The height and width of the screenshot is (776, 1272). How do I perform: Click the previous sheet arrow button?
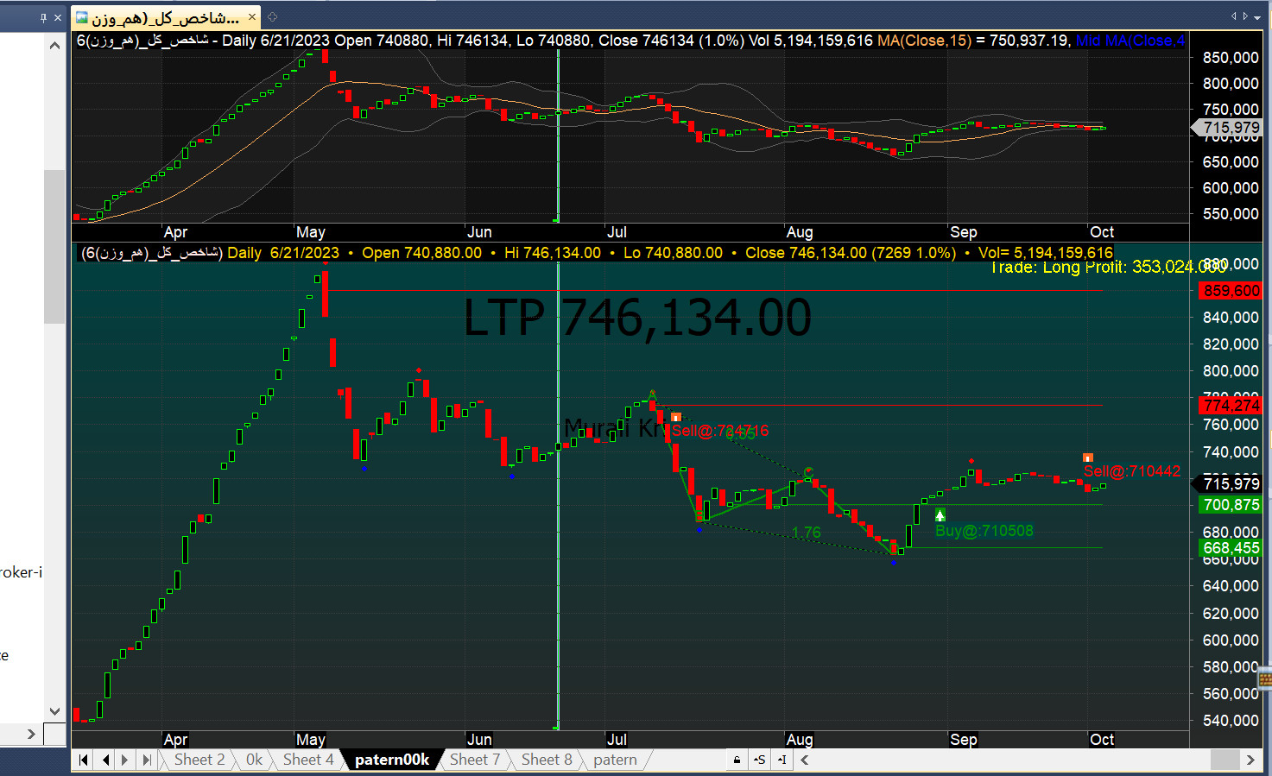coord(105,760)
